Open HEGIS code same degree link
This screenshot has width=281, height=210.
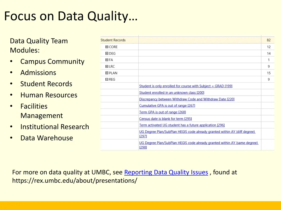coord(198,143)
